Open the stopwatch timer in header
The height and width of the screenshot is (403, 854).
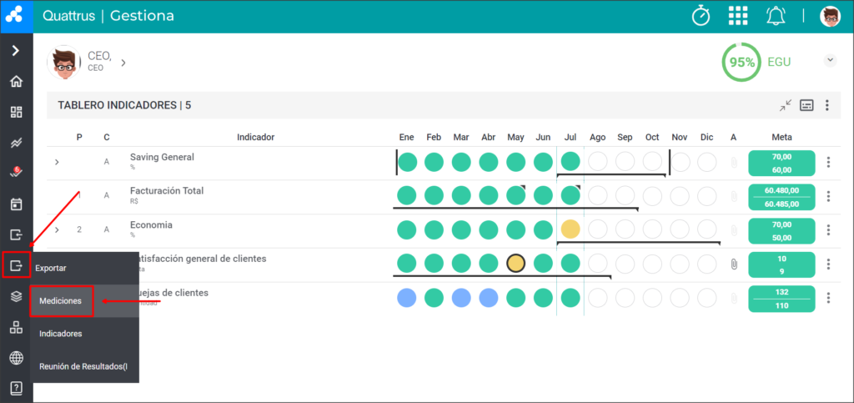[x=701, y=16]
